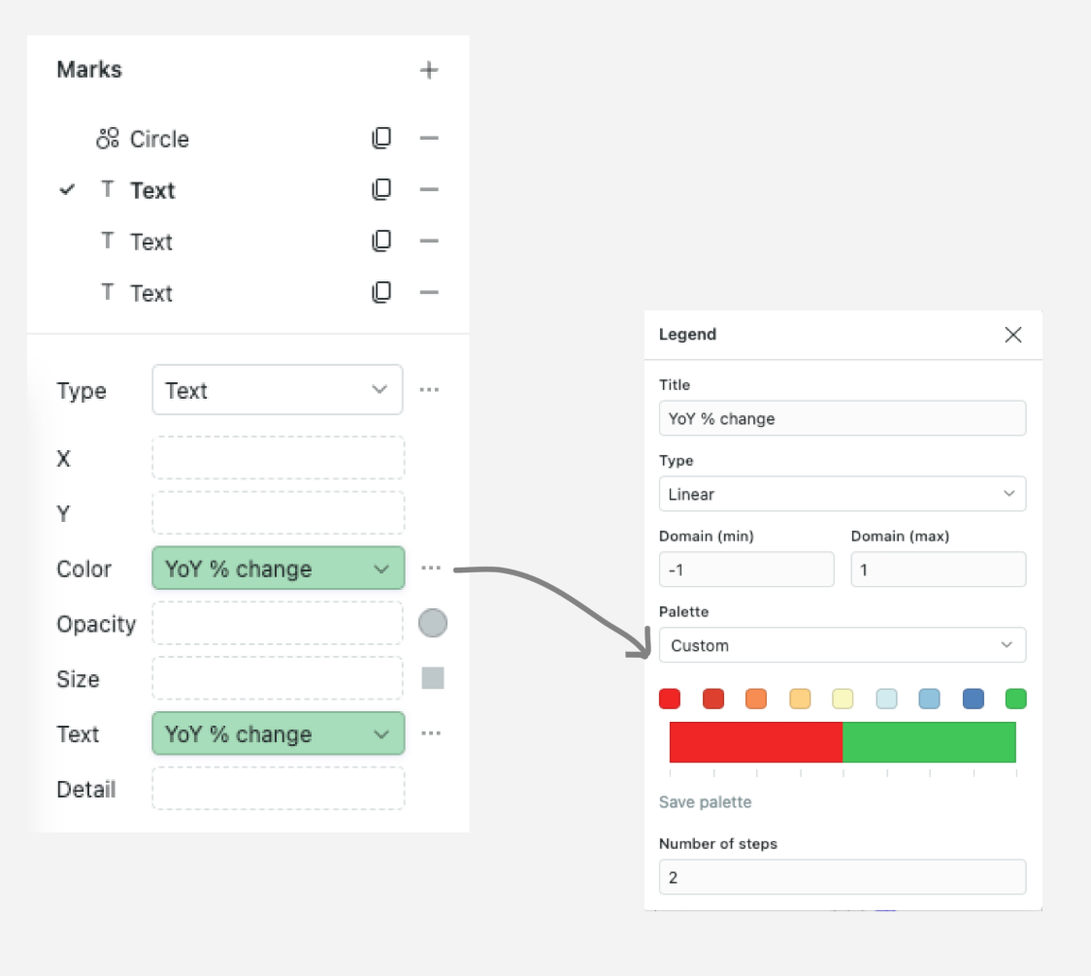
Task: Duplicate the Circle mark
Action: (x=381, y=139)
